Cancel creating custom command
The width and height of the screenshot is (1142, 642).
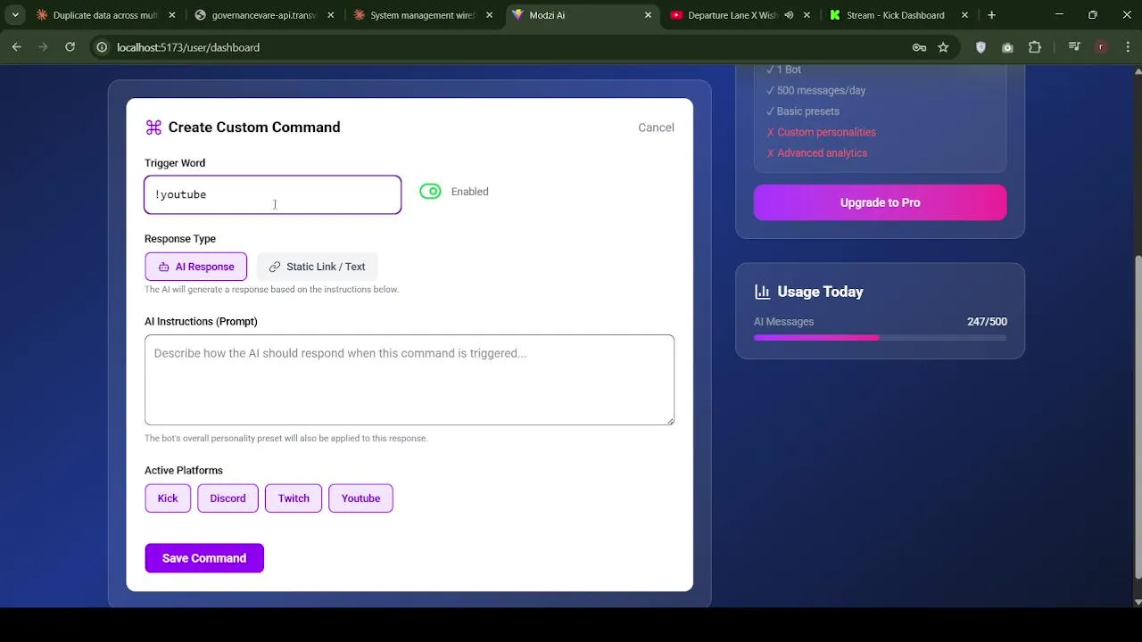[656, 128]
